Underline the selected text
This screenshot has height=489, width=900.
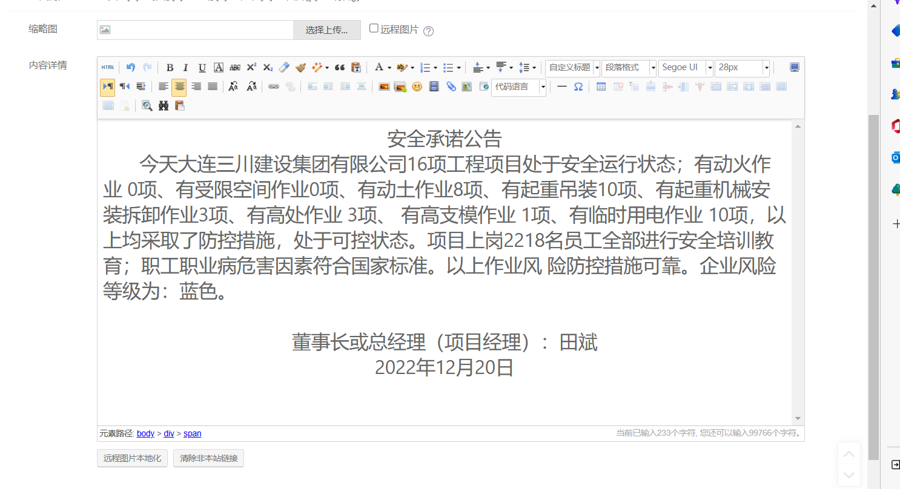[202, 68]
